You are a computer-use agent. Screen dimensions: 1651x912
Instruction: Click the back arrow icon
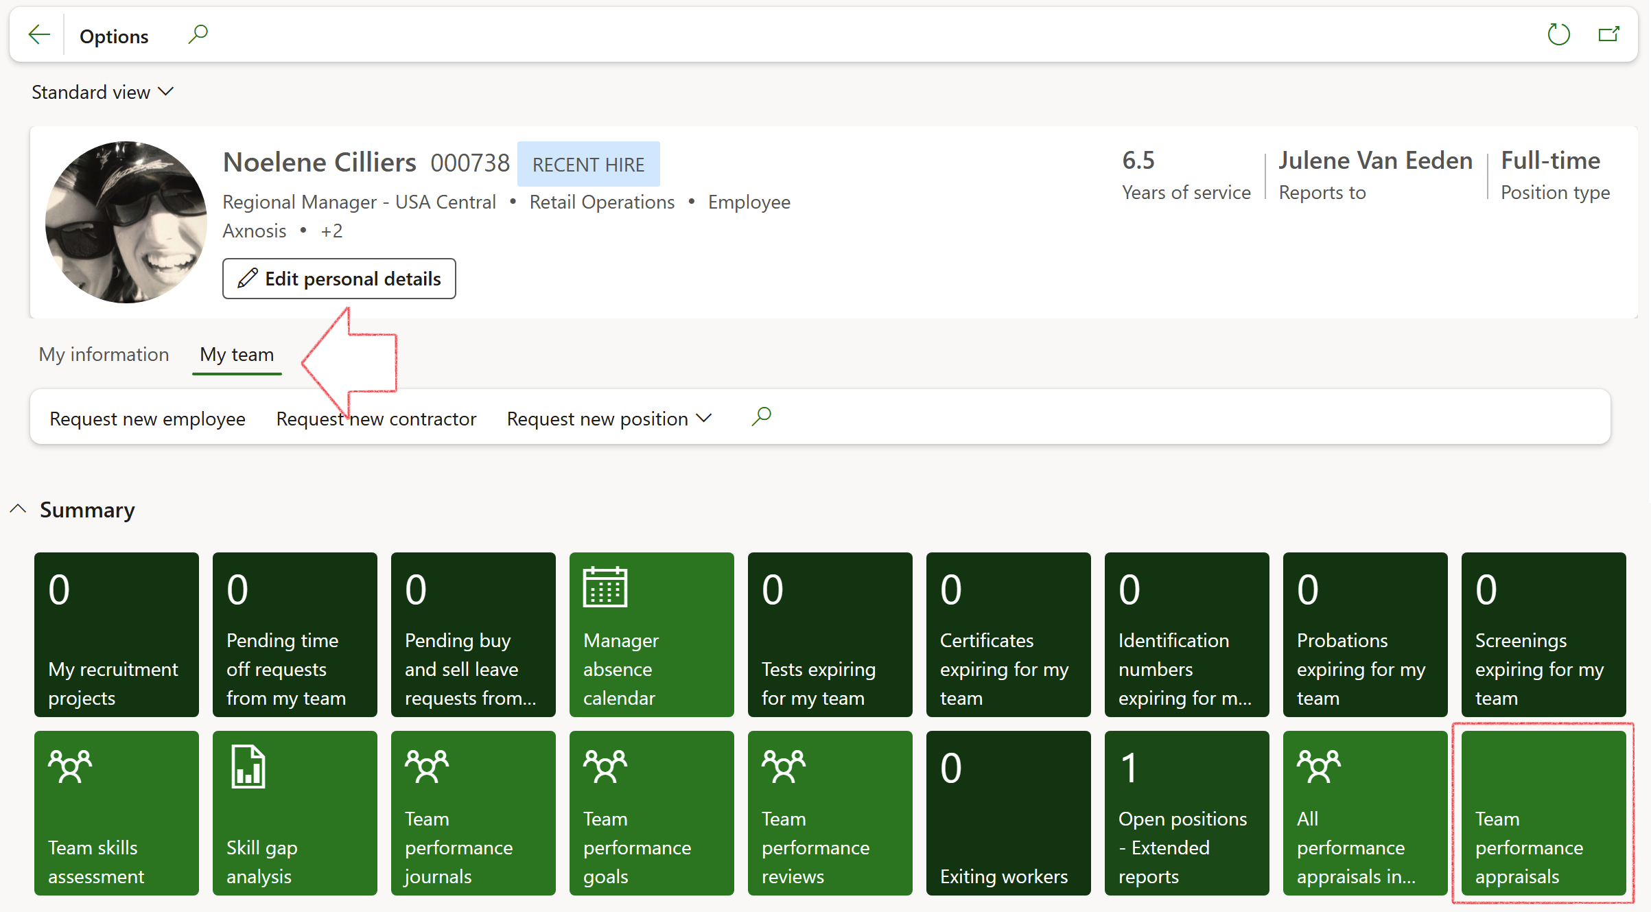pos(39,34)
